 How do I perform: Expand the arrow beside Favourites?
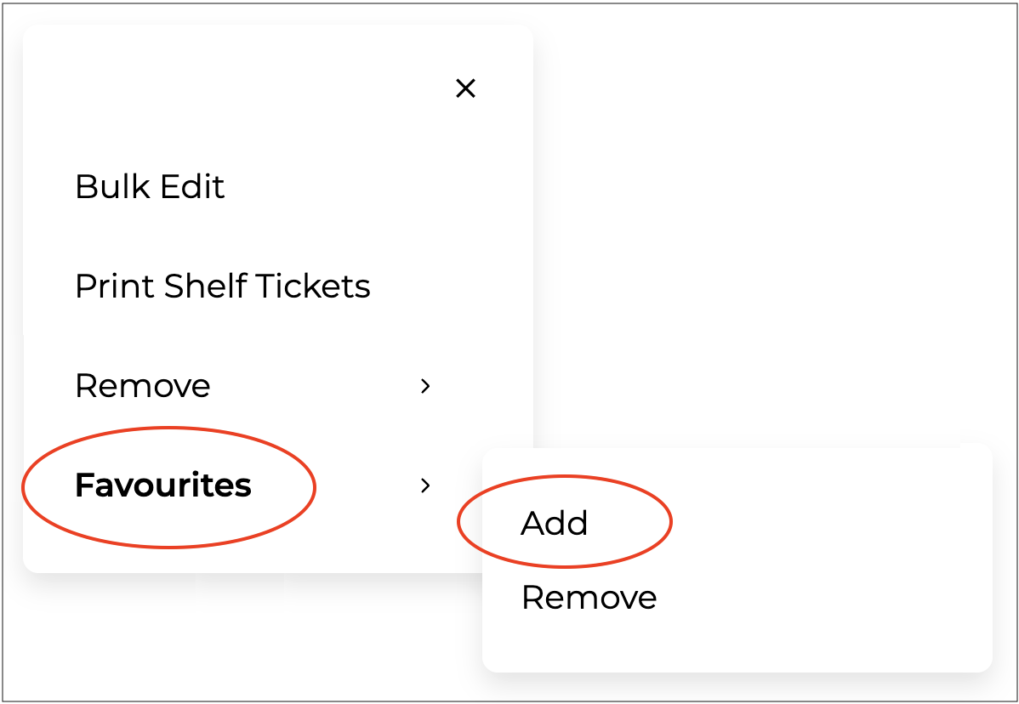(x=426, y=485)
